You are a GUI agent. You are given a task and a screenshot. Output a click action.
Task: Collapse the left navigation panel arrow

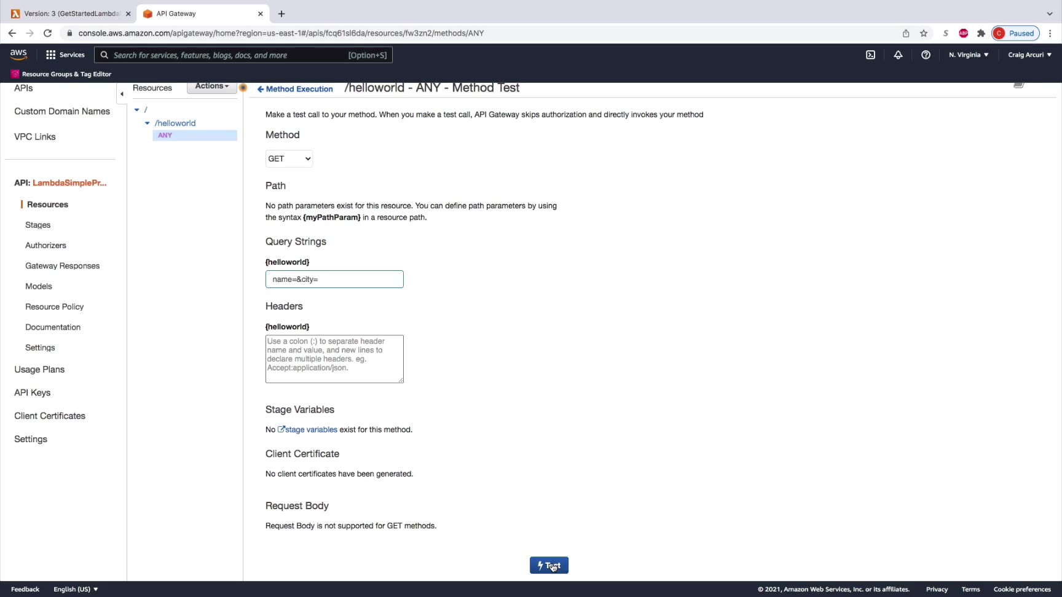coord(122,94)
